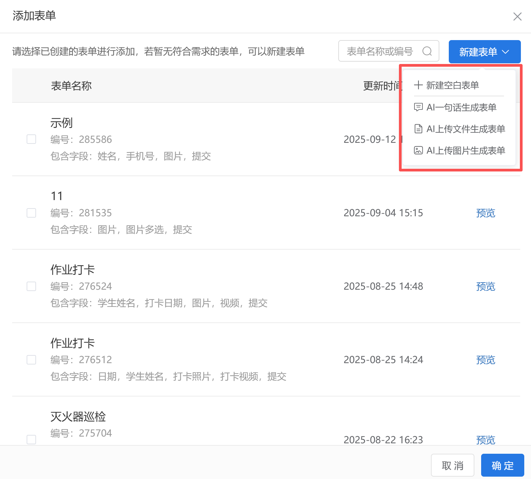This screenshot has height=479, width=531.
Task: Tick the checkbox for form 276524
Action: coord(31,286)
